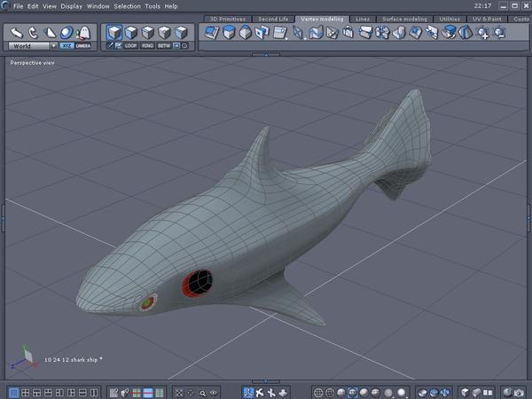This screenshot has height=399, width=532.
Task: Toggle the CAMERA axis mode
Action: pos(83,46)
